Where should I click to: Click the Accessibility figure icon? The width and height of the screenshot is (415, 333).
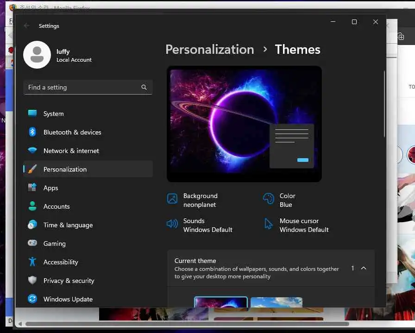tap(32, 262)
